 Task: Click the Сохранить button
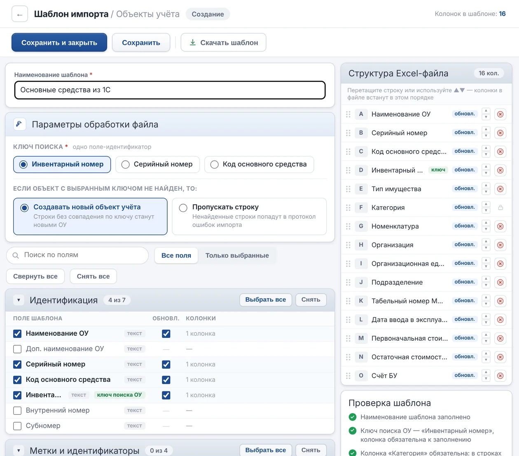141,42
